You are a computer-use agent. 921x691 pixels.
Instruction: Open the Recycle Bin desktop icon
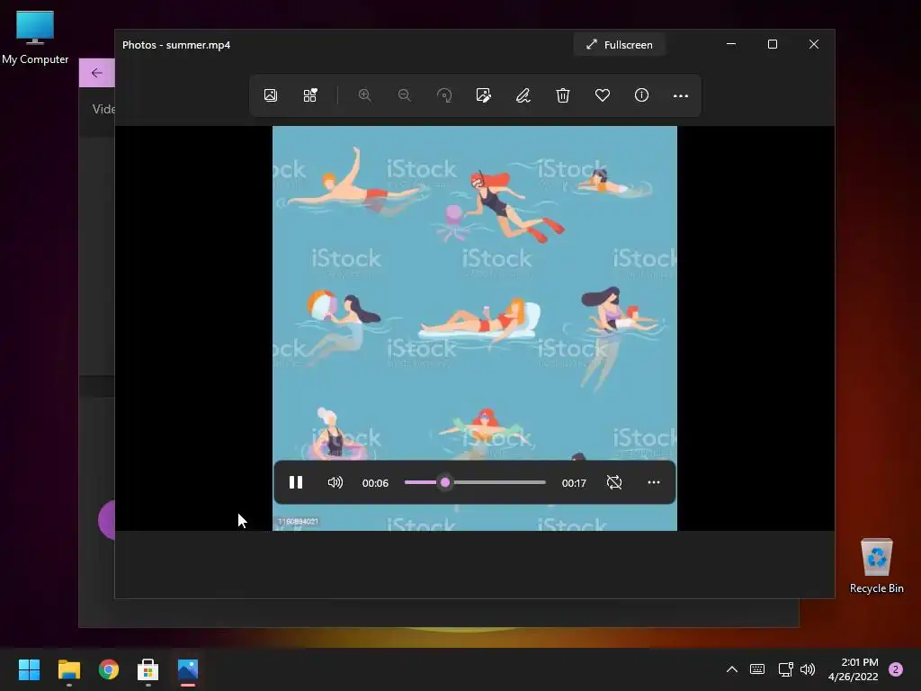[876, 566]
